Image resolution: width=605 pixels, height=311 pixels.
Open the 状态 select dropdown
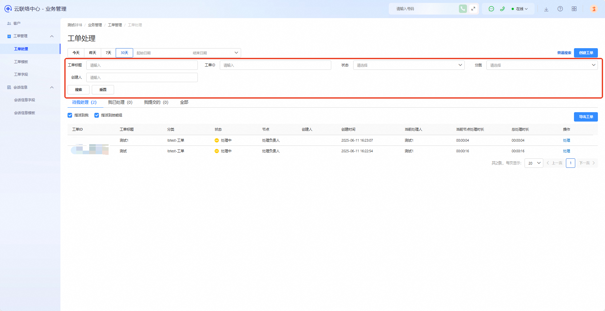click(409, 65)
